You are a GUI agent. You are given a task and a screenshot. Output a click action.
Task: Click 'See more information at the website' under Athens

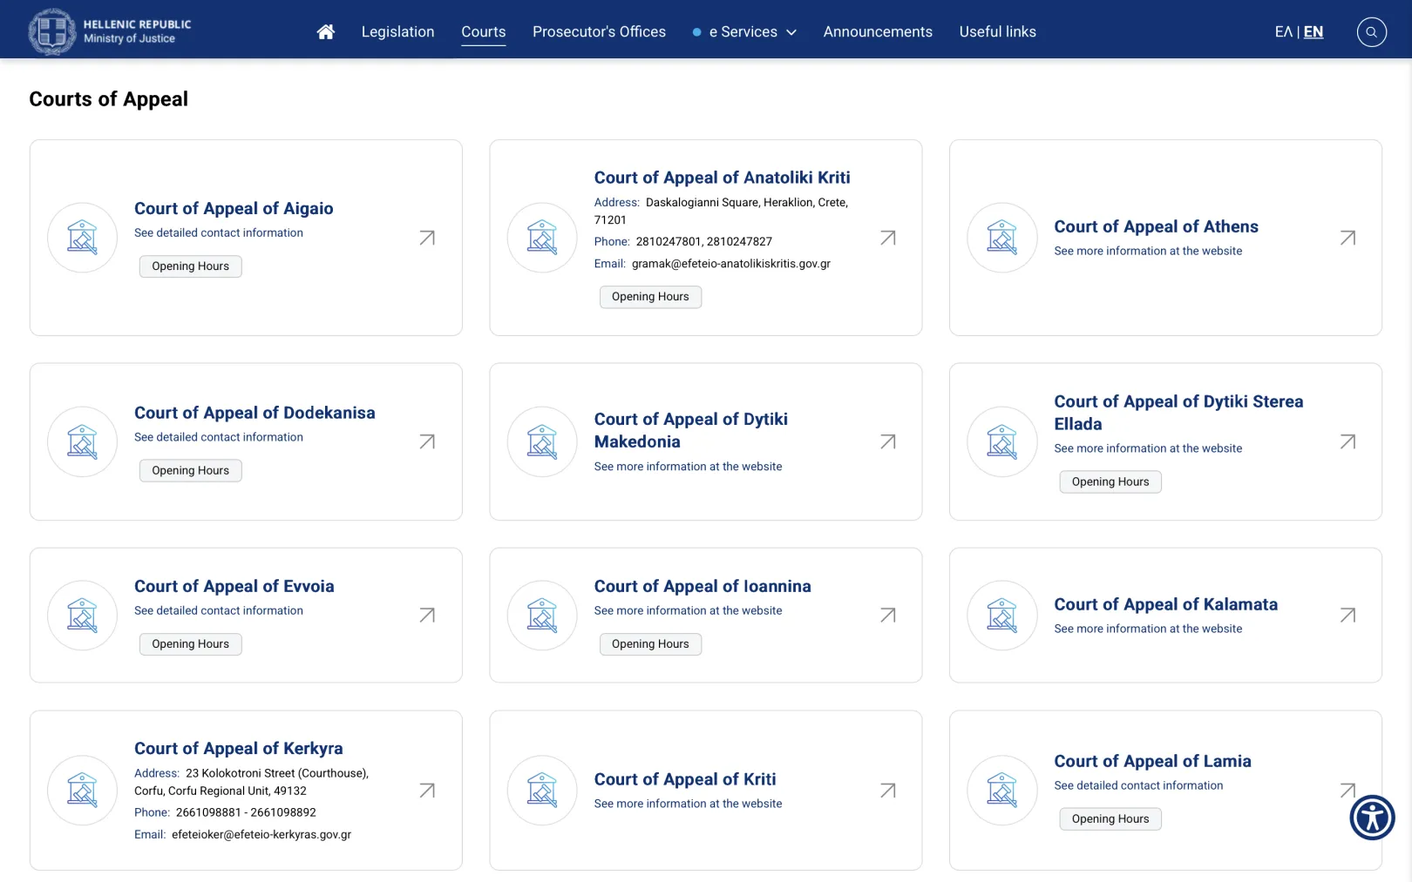1148,251
